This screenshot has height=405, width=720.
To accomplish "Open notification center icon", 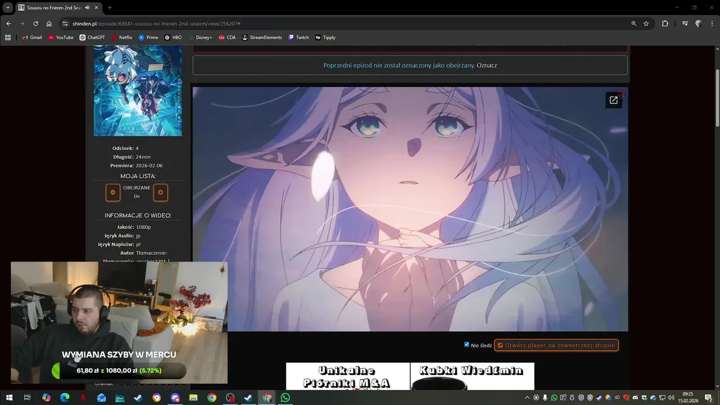I will point(709,398).
